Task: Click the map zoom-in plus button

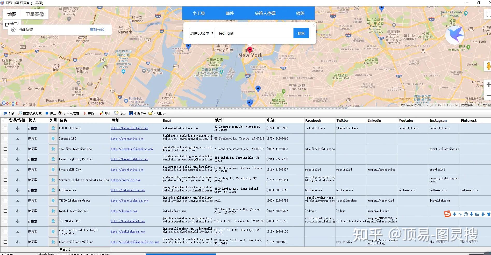Action: (x=488, y=85)
